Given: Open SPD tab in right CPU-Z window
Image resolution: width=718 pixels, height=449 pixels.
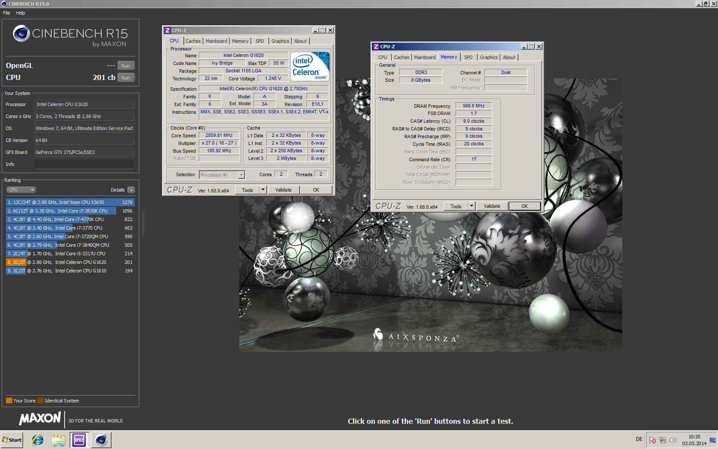Looking at the screenshot, I should (468, 57).
